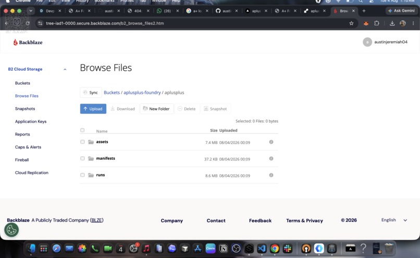Viewport: 420px width, 258px height.
Task: Click the manifests folder icon
Action: coord(91,159)
